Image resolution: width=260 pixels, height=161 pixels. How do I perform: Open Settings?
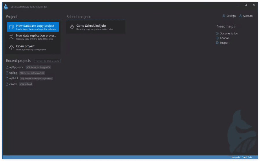coord(229,16)
